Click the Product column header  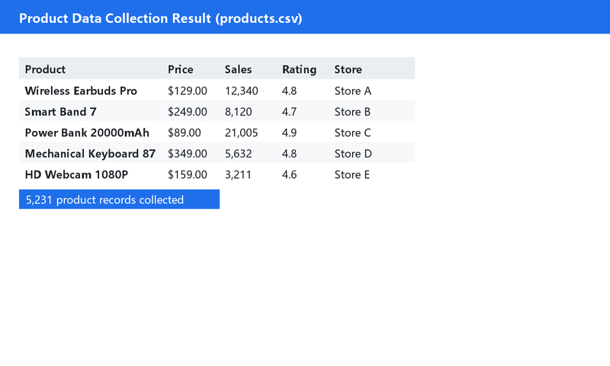pyautogui.click(x=45, y=69)
